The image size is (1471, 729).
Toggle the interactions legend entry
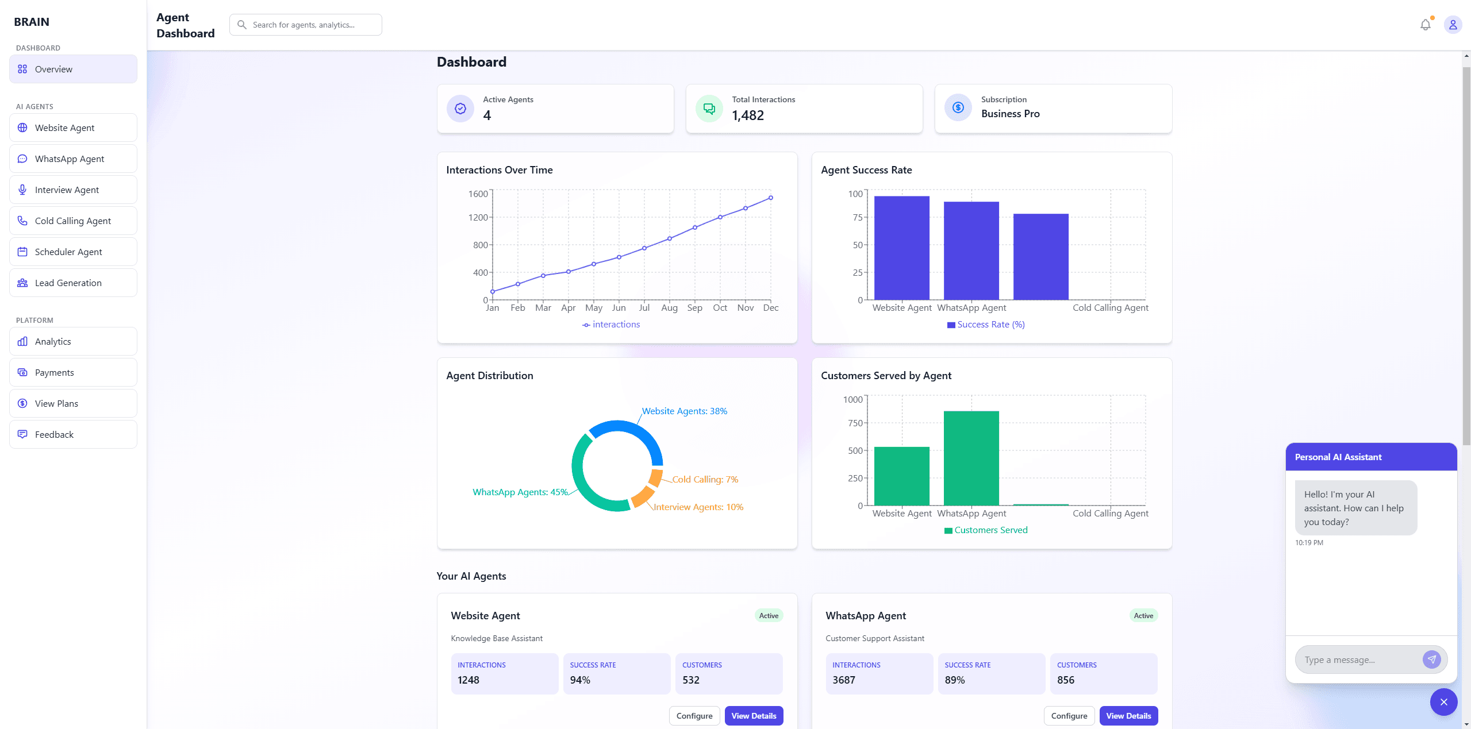point(610,325)
